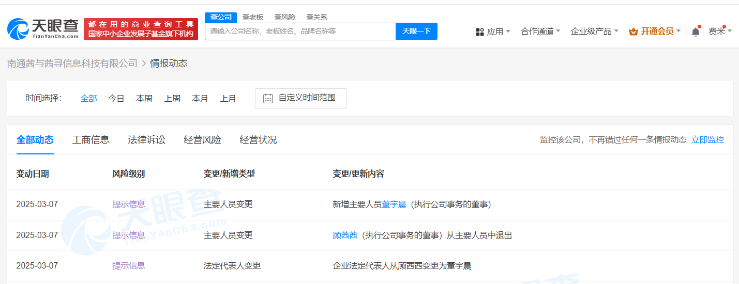Open 自定义时间范围 date picker
The width and height of the screenshot is (739, 284).
[300, 98]
